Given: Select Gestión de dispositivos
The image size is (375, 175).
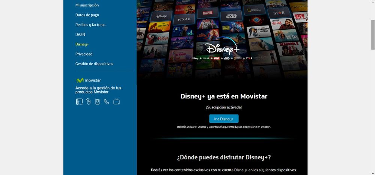Looking at the screenshot, I should pos(94,64).
